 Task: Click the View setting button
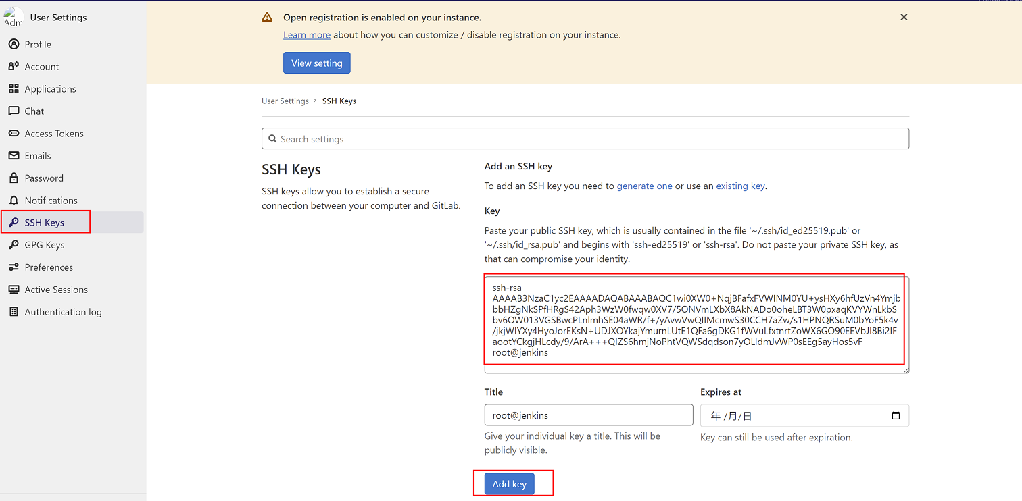pyautogui.click(x=316, y=63)
